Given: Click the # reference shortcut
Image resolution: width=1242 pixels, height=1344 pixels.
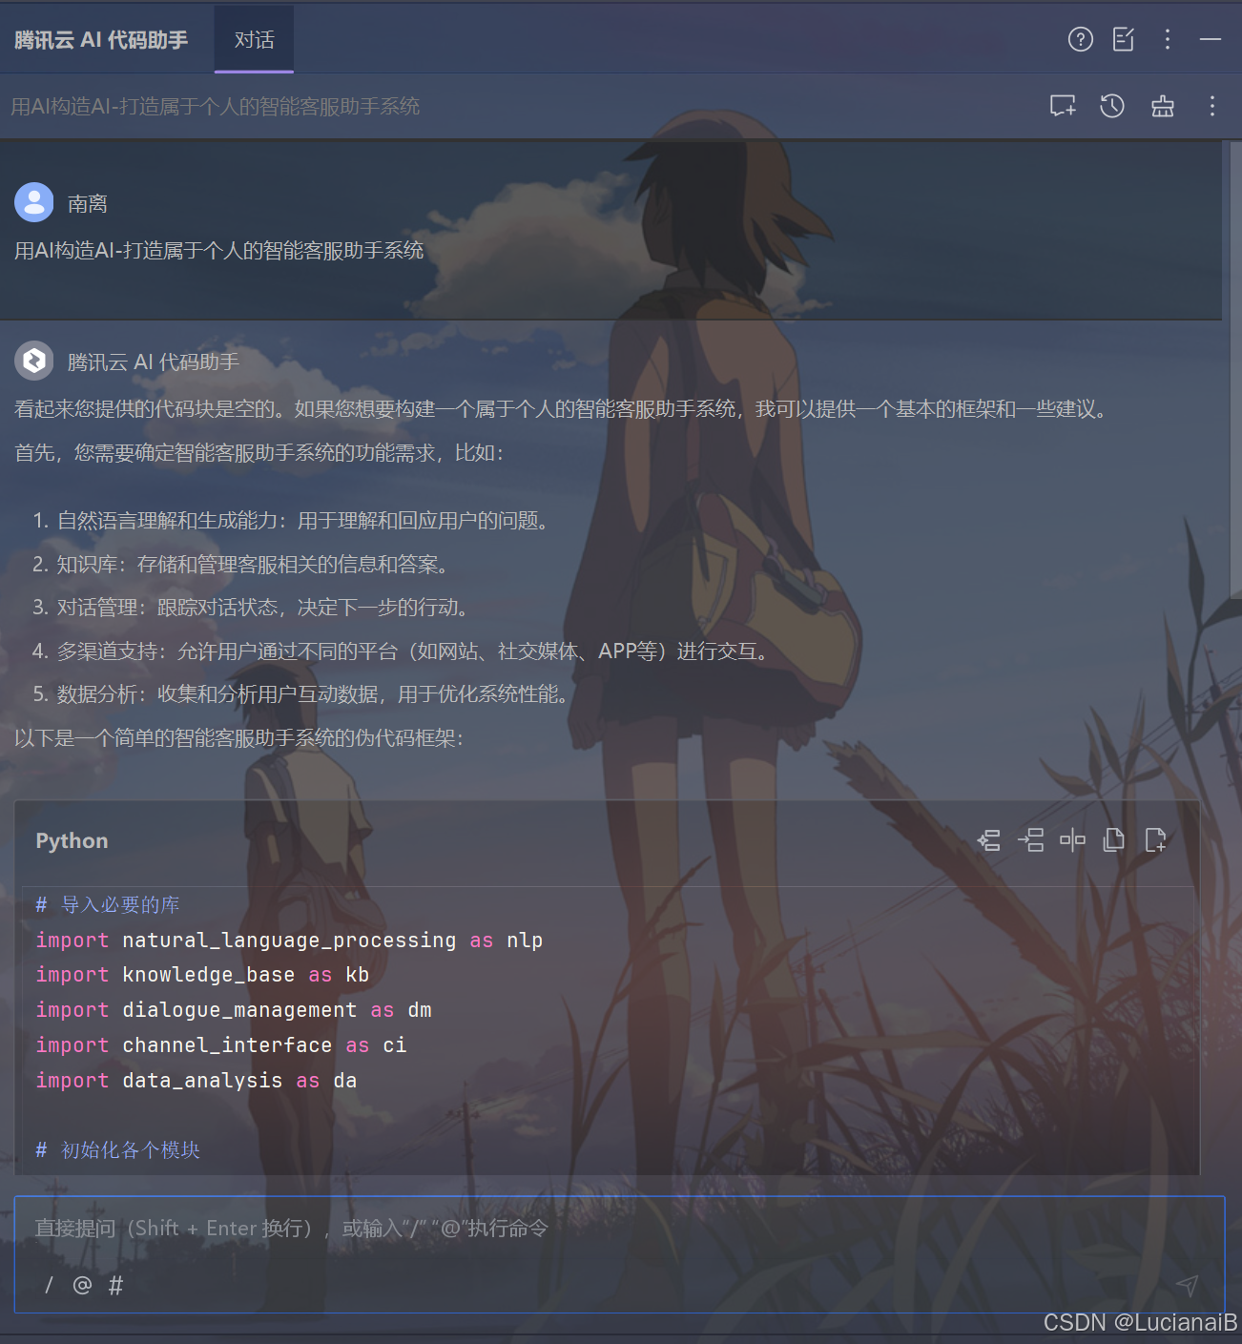Looking at the screenshot, I should [115, 1286].
